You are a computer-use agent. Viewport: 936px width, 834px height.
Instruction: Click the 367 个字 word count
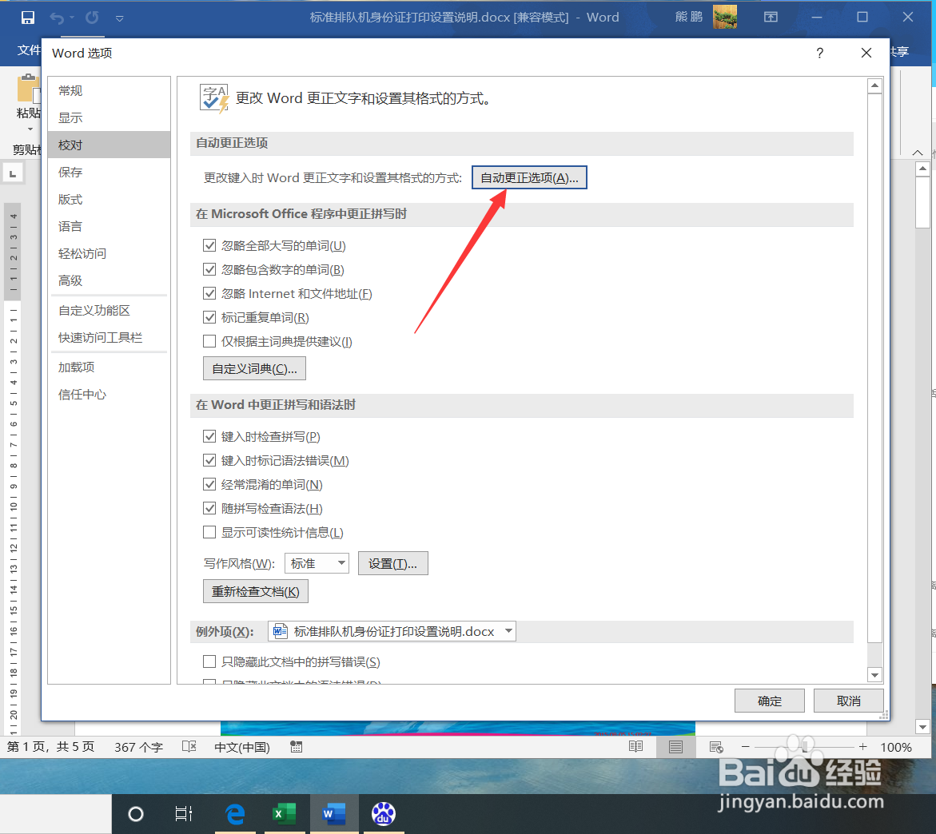tap(138, 748)
